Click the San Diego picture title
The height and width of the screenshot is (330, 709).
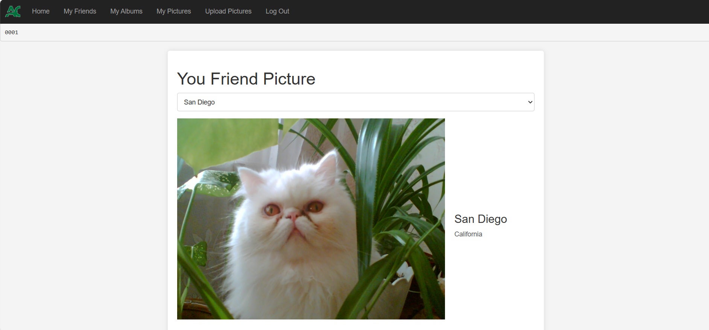pos(480,219)
